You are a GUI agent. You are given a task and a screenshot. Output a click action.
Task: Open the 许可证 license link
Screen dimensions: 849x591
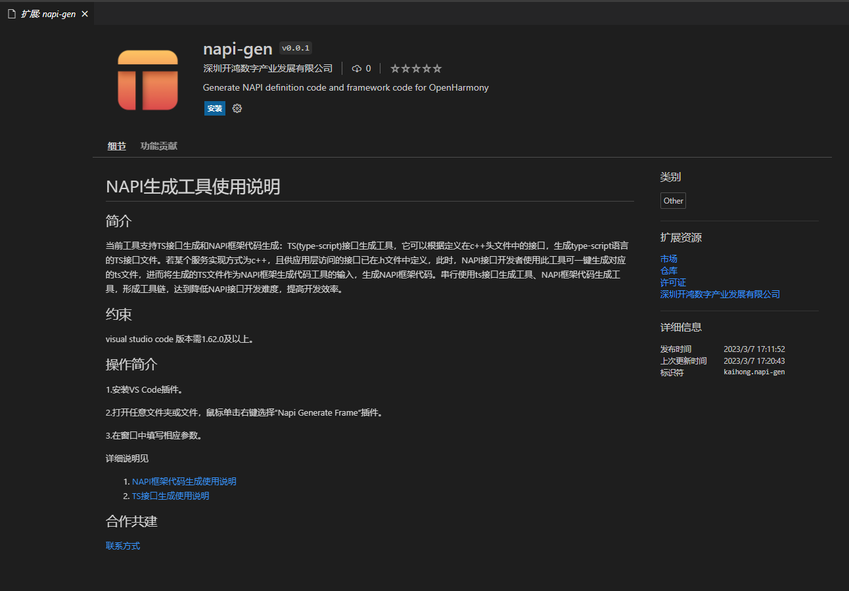[673, 282]
